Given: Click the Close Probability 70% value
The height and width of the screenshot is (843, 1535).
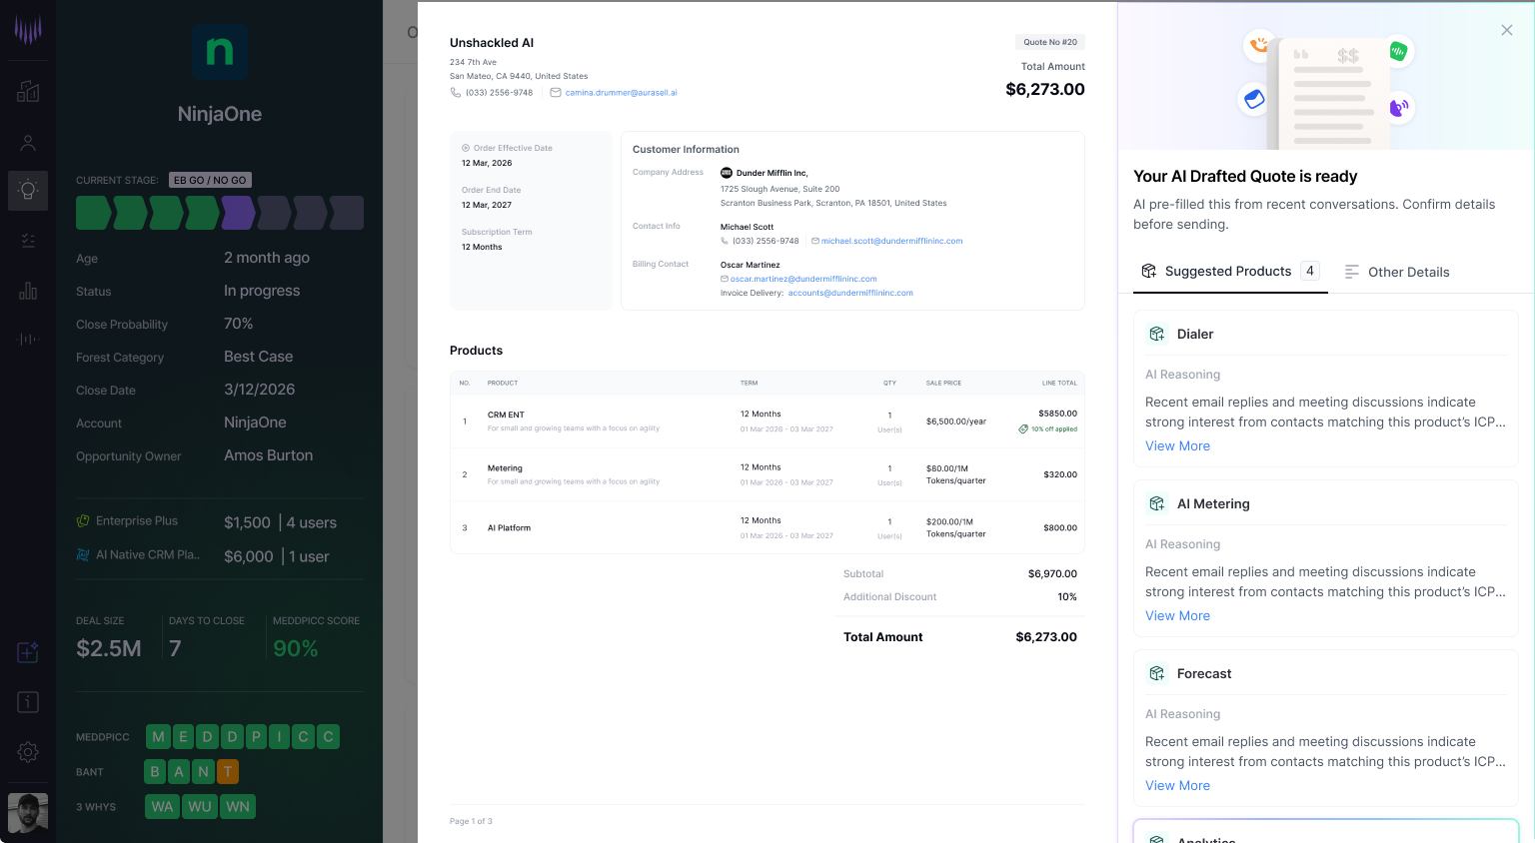Looking at the screenshot, I should [238, 324].
